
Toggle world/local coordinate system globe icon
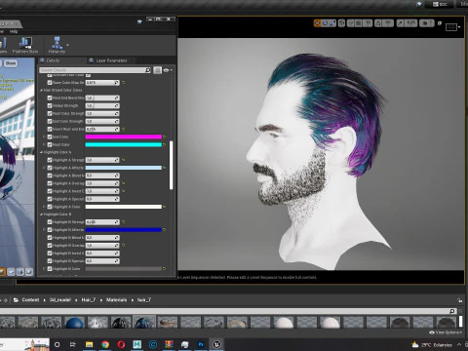coord(341,23)
